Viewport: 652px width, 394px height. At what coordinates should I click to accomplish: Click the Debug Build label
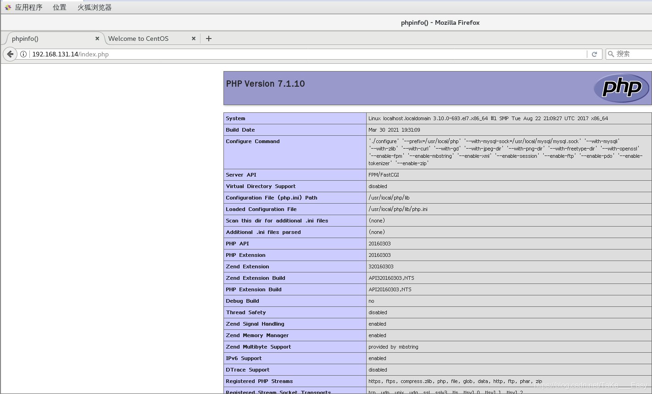(x=242, y=301)
